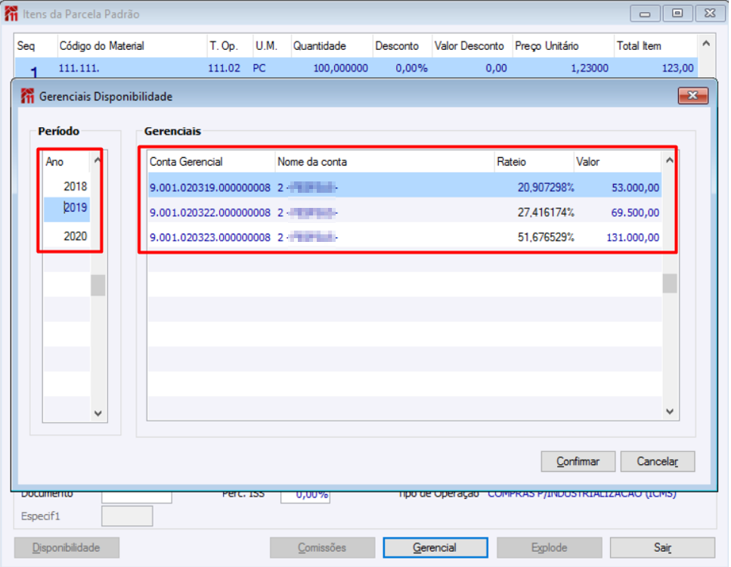Click the Especif1 input field

[x=127, y=516]
